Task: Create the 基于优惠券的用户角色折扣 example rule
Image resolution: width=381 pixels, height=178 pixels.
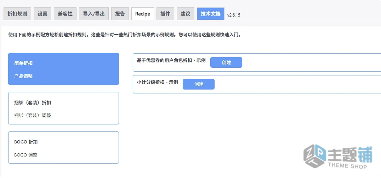Action: coord(226,62)
